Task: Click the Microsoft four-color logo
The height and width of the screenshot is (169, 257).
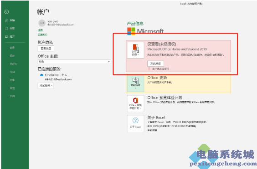Action: (x=131, y=31)
